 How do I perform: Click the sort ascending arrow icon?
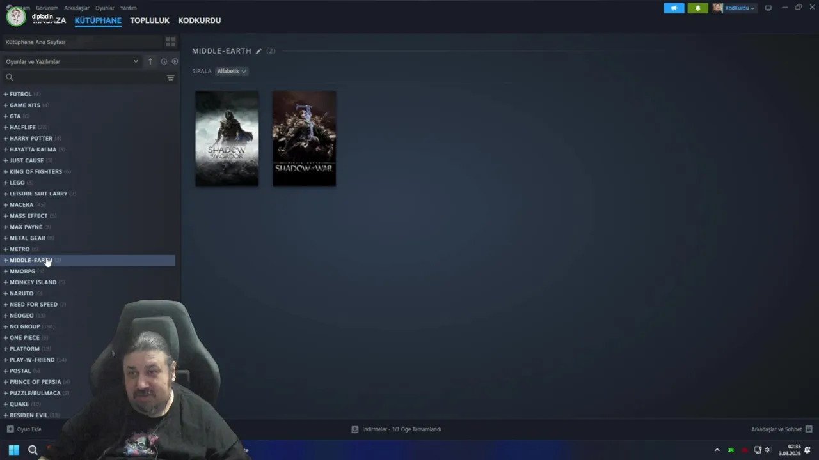pos(150,61)
